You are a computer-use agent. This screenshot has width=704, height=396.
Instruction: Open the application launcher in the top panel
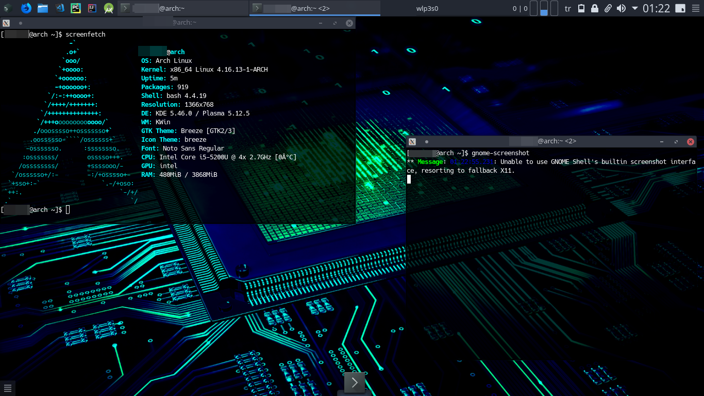pyautogui.click(x=8, y=8)
